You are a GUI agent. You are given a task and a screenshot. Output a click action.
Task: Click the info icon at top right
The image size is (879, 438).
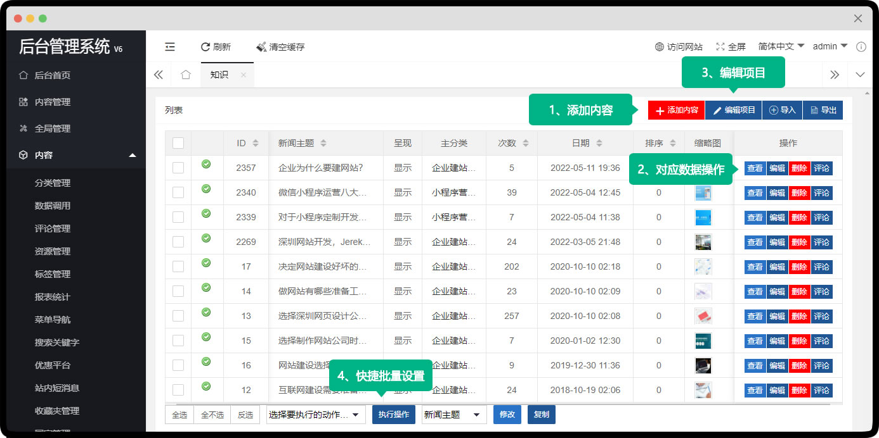tap(860, 46)
